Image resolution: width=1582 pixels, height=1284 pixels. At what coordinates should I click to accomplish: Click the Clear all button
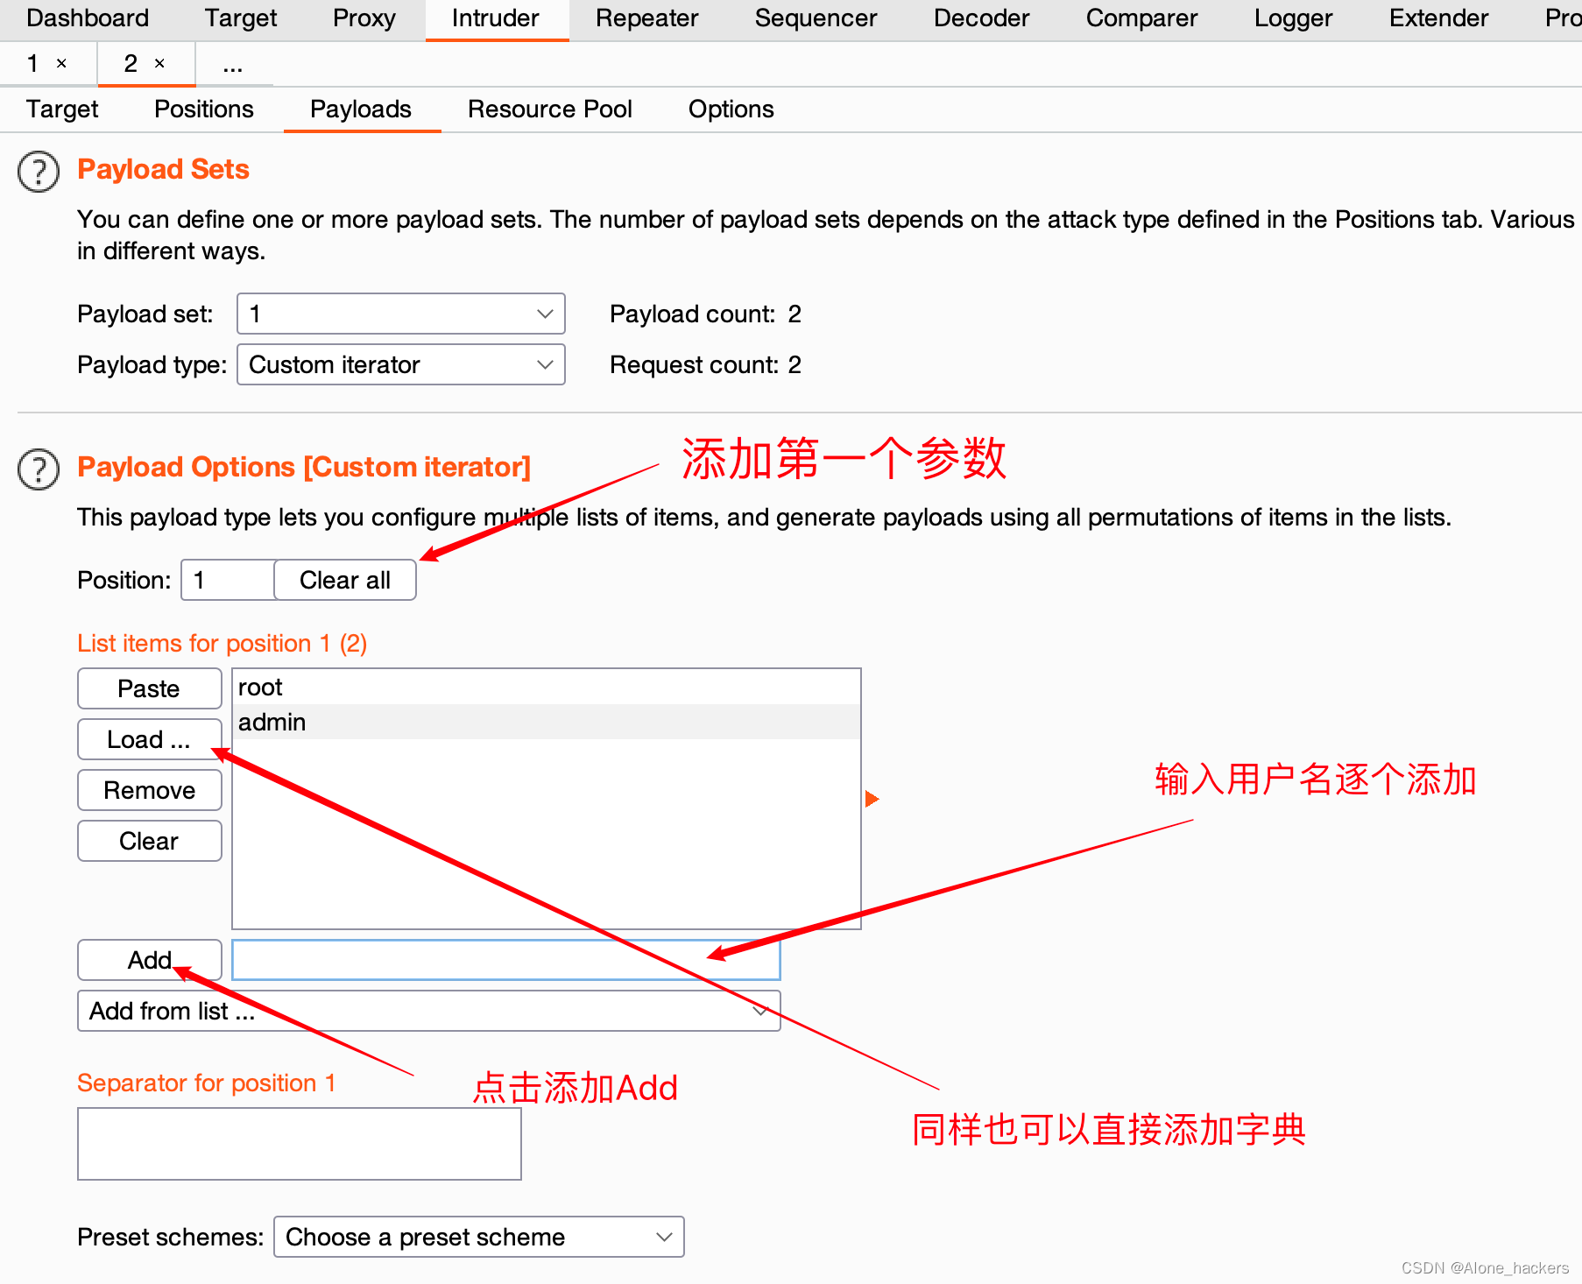click(345, 580)
